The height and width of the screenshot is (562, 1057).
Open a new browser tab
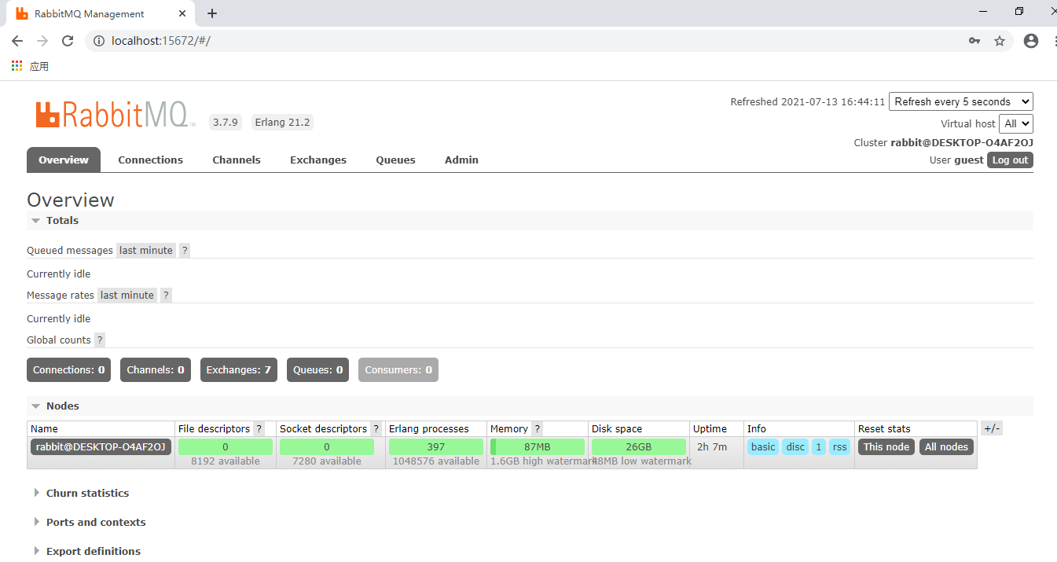tap(212, 13)
